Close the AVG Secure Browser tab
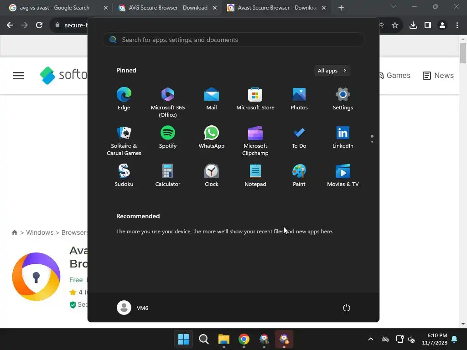467x350 pixels. point(215,8)
